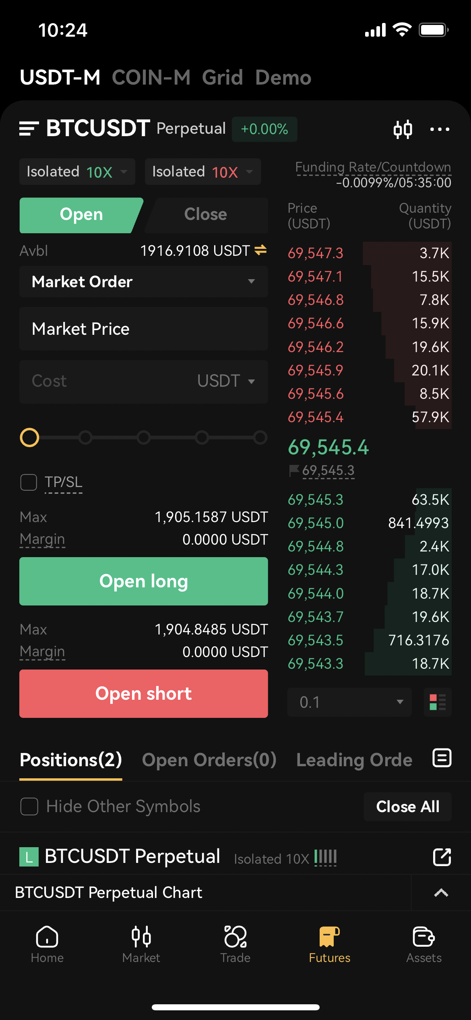Check Hide Other Symbols option
This screenshot has height=1020, width=471.
coord(29,806)
